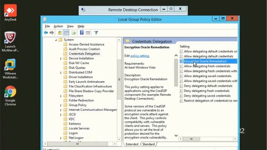Screen dimensions: 267x150
Task: Expand the Net Logon node
Action: 61,138
